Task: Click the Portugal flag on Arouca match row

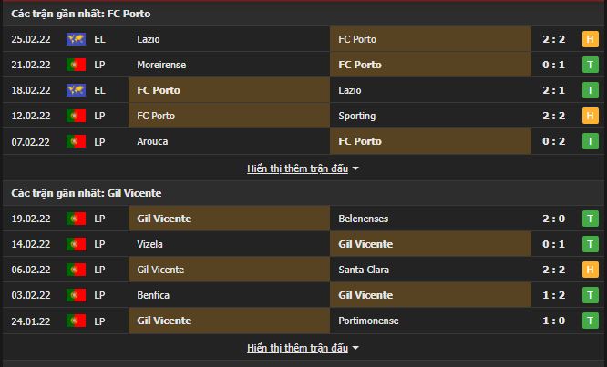Action: (76, 141)
